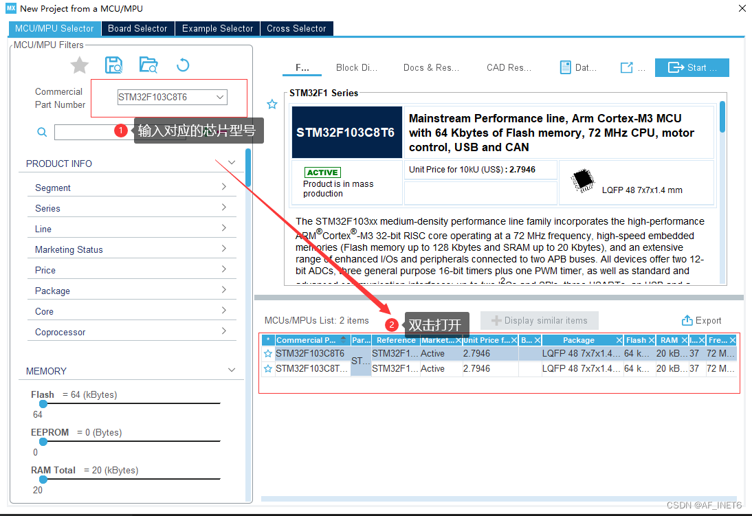Click the favorites star filter icon
Screen dimensions: 752x516
(x=80, y=65)
